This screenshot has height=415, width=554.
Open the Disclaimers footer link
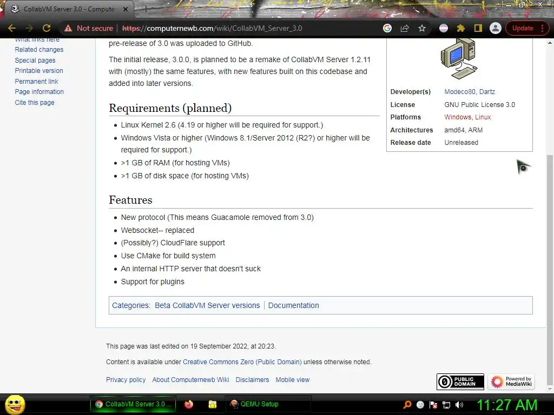pos(252,380)
